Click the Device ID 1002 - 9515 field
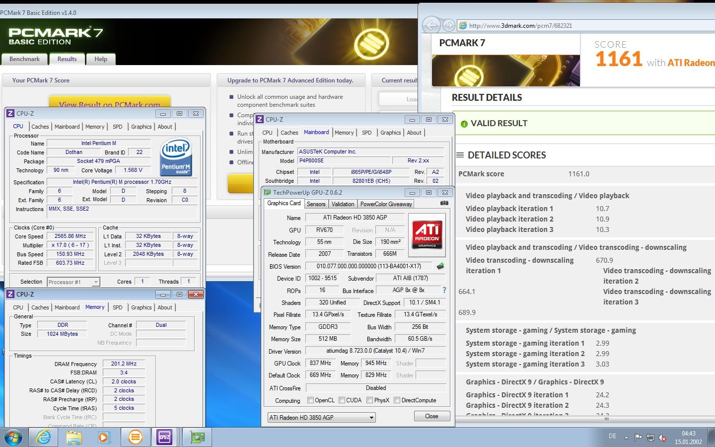 tap(322, 278)
